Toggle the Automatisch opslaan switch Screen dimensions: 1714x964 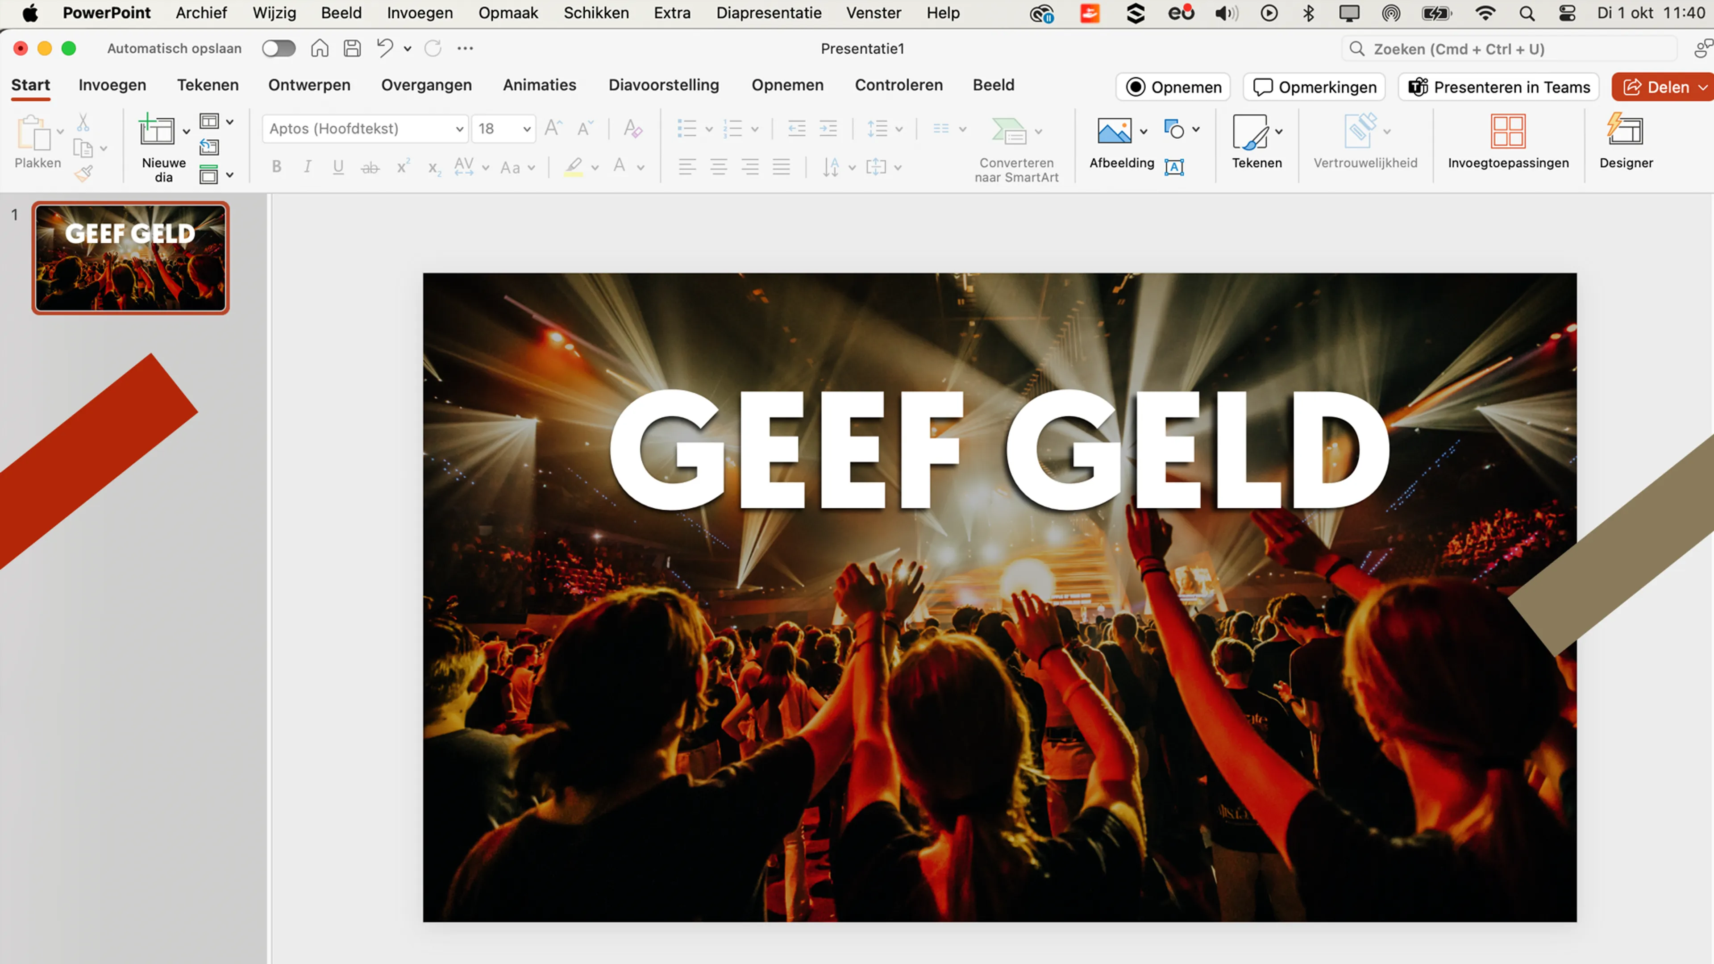pyautogui.click(x=278, y=48)
